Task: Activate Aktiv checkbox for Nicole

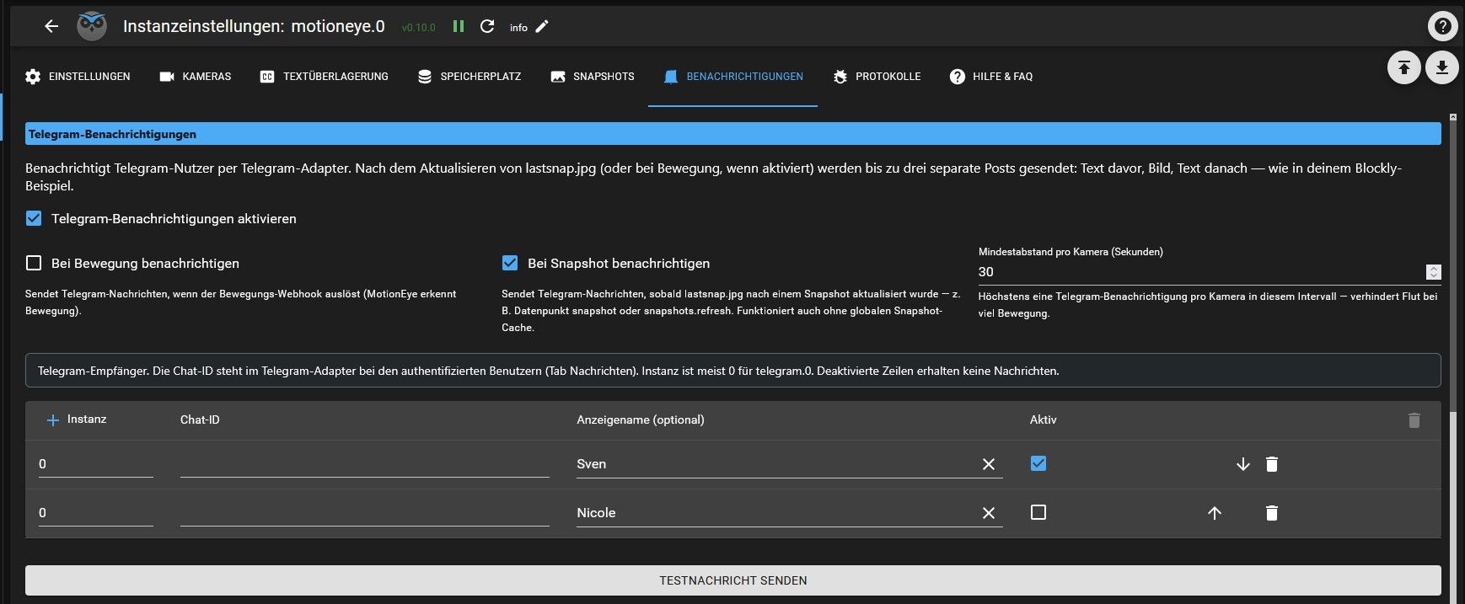Action: pos(1038,512)
